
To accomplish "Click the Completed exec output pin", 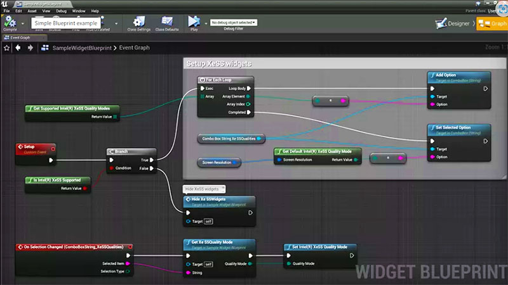I will pos(249,112).
